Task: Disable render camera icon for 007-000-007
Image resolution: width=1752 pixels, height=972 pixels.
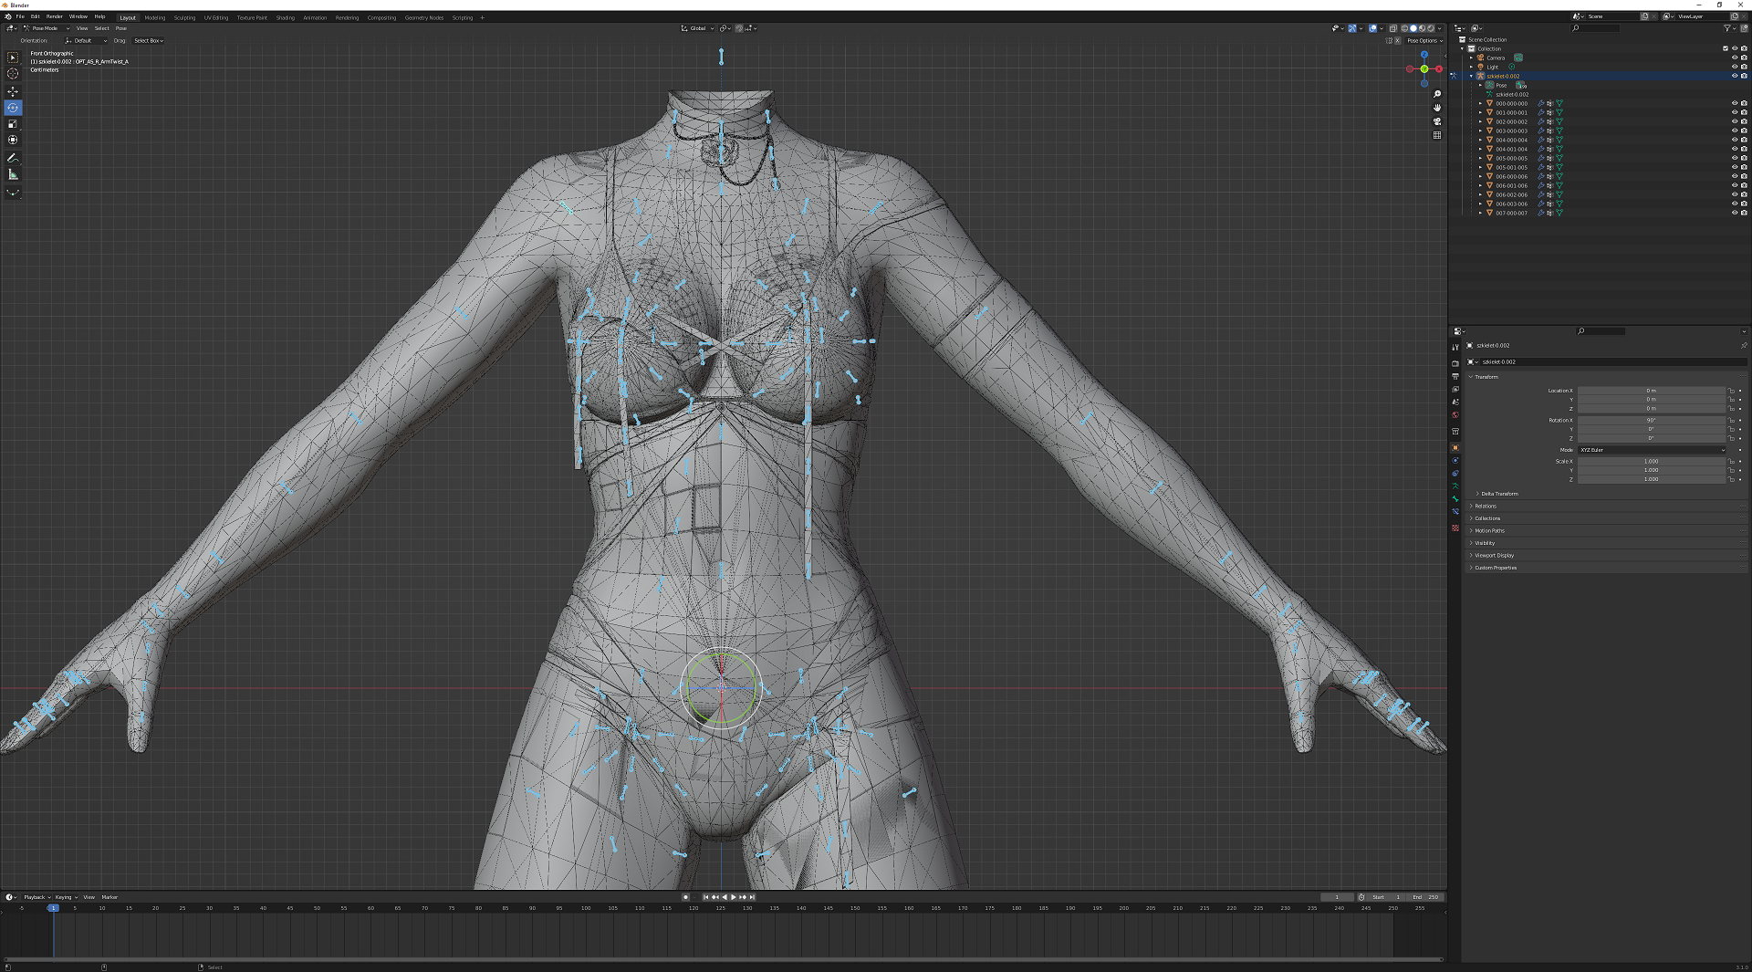Action: (1744, 213)
